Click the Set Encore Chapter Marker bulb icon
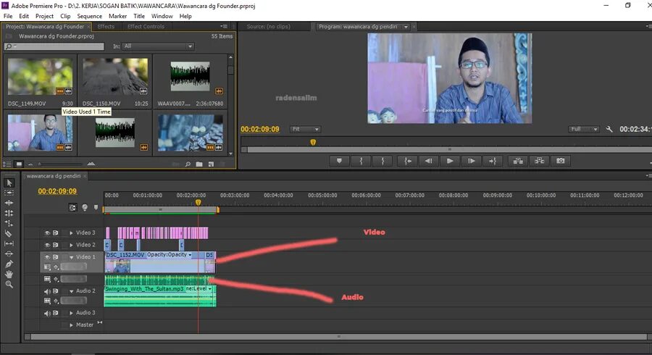This screenshot has width=652, height=355. point(85,207)
